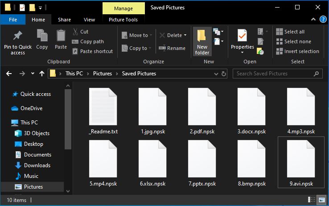Select the 6.xlsx.npsk file
This screenshot has height=206, width=329.
click(153, 163)
